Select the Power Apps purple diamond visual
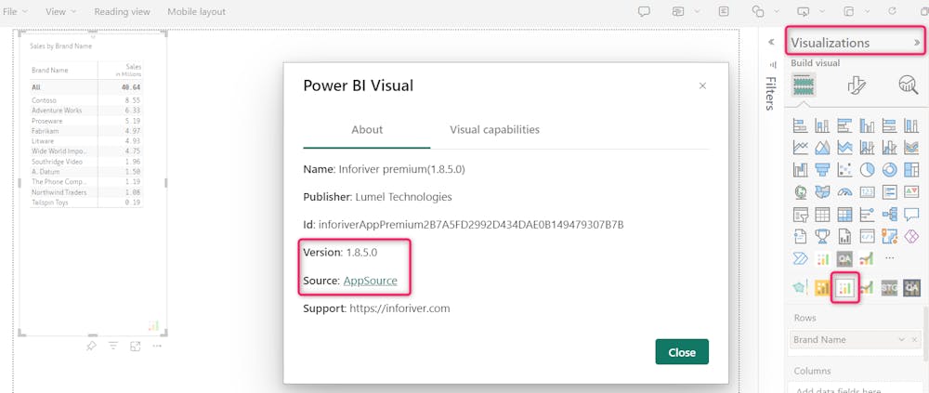929x393 pixels. tap(911, 237)
